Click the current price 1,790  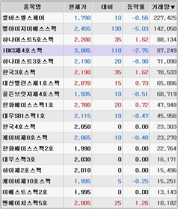tap(82, 18)
